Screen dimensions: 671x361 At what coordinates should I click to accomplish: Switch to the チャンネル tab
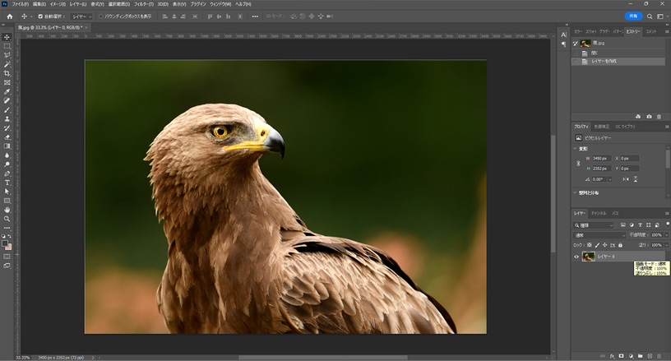pos(599,213)
